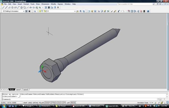Viewport: 169px width, 108px height.
Task: Select the Table tool
Action: tap(55, 7)
